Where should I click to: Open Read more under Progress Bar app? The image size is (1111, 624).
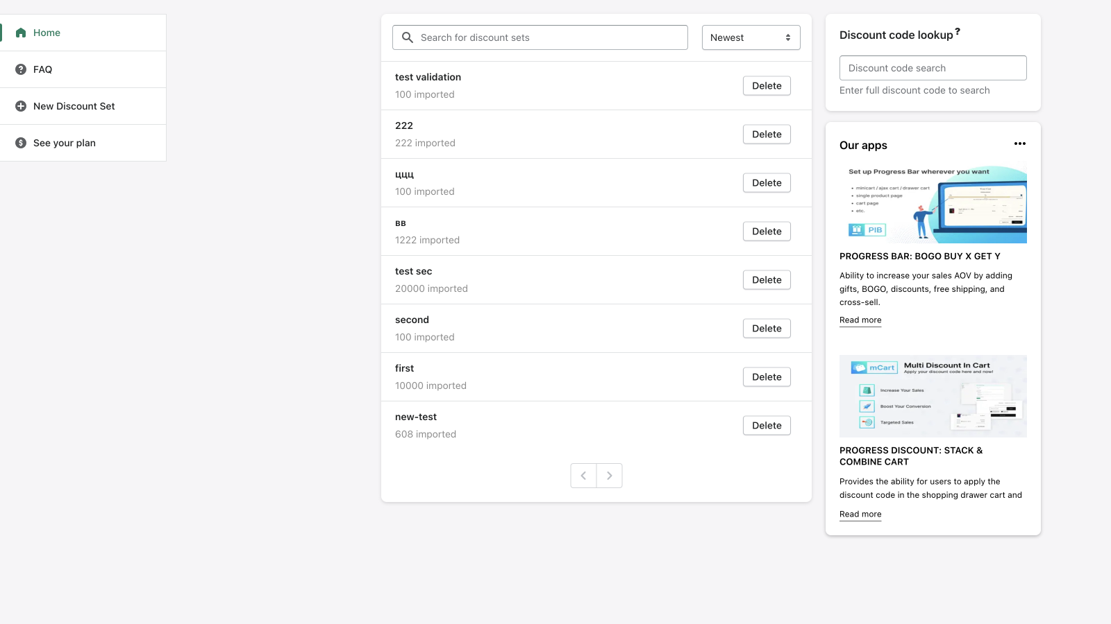coord(860,320)
